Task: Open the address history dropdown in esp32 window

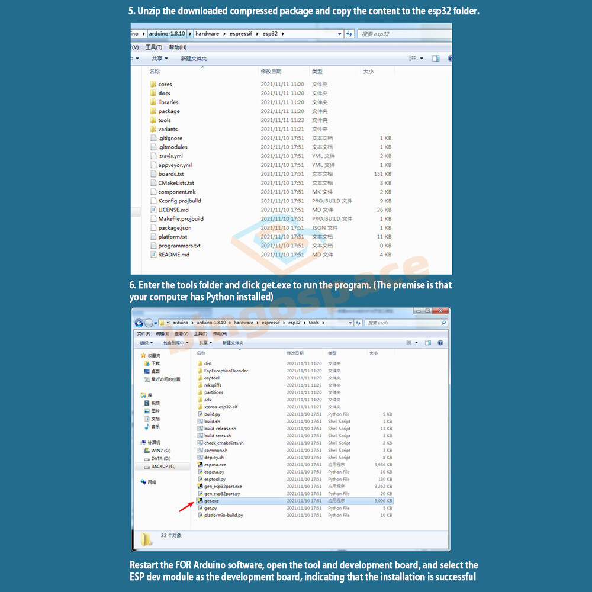Action: coord(339,34)
